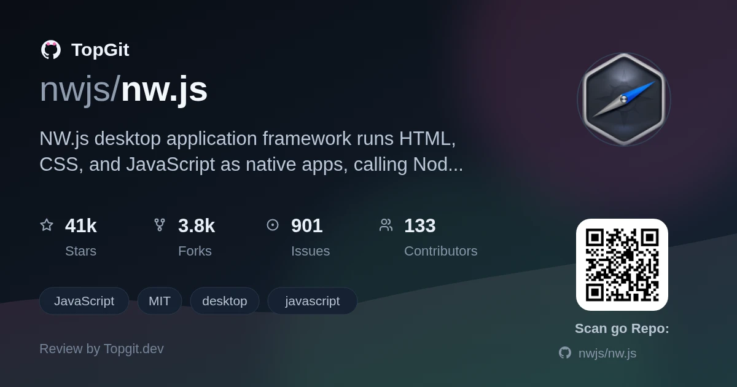Click the NW.js description paragraph

pos(251,151)
